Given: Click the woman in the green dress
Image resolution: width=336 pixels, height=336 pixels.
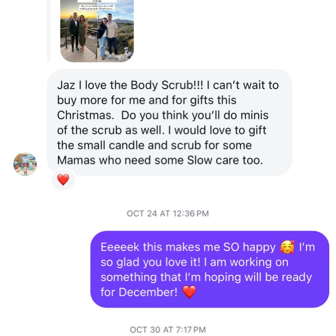Looking at the screenshot, I should click(83, 33).
